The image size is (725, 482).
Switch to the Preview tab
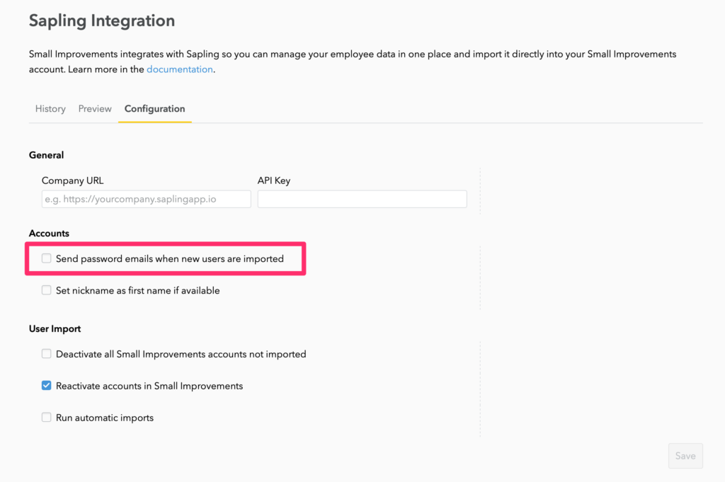95,108
